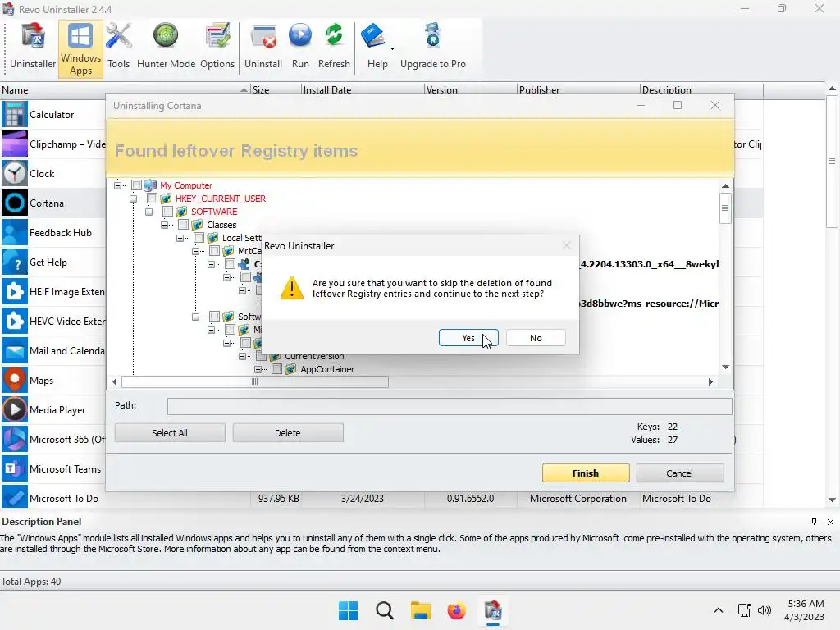Screen dimensions: 840x630
Task: Sort by Install Date column header
Action: [x=363, y=89]
